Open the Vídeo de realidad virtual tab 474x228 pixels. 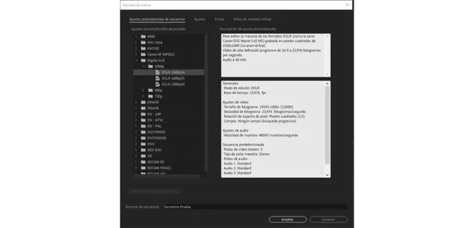coord(252,19)
